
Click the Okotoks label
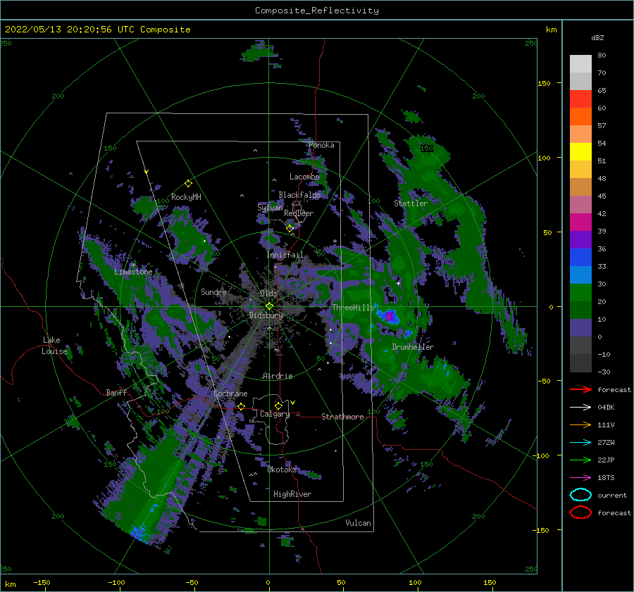(282, 470)
